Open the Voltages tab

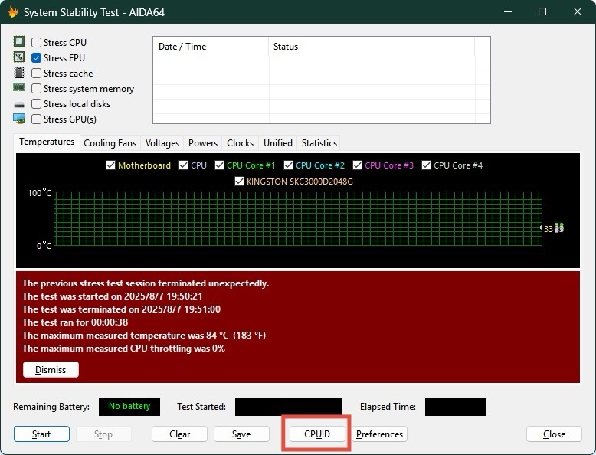pos(162,143)
